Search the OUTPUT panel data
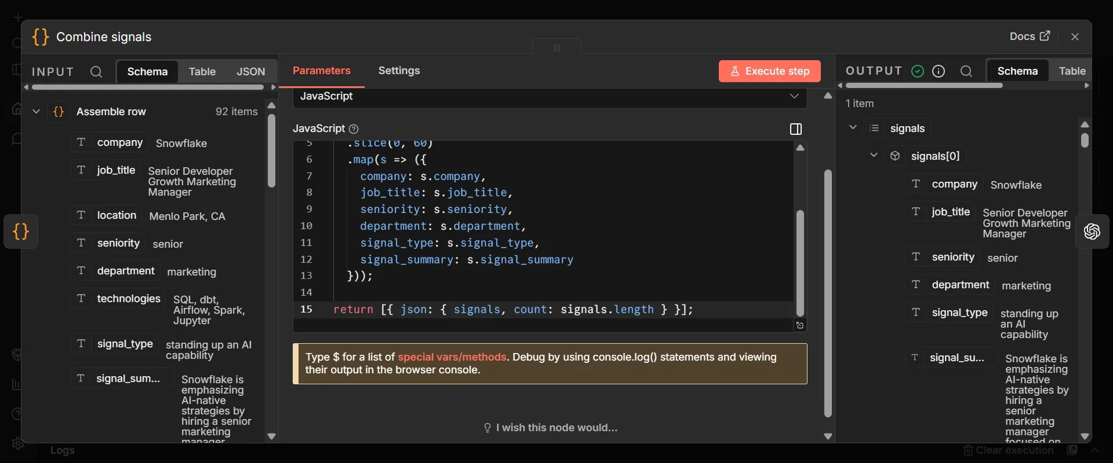Viewport: 1113px width, 463px height. click(966, 71)
